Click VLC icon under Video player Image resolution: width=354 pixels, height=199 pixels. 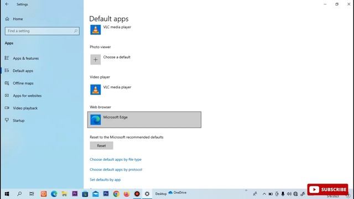(96, 90)
